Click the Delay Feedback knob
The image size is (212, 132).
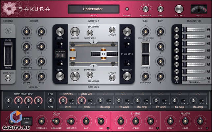coord(42,121)
